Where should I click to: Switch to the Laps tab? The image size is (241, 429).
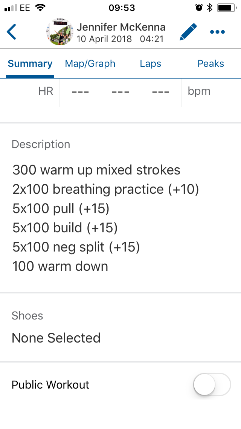150,63
